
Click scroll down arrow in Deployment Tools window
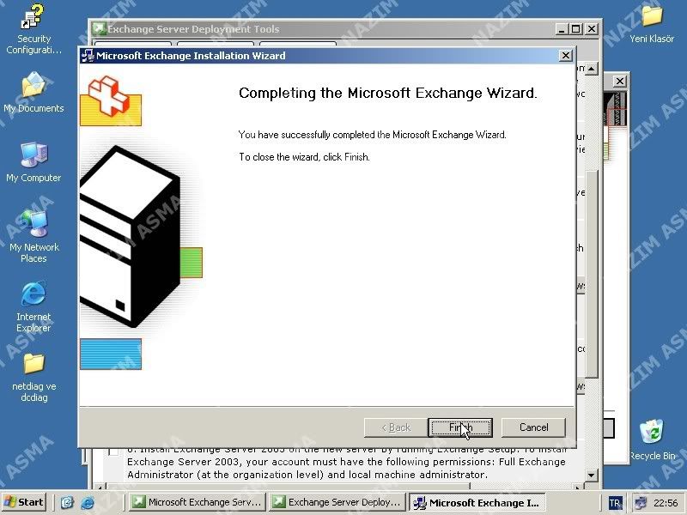click(x=591, y=475)
